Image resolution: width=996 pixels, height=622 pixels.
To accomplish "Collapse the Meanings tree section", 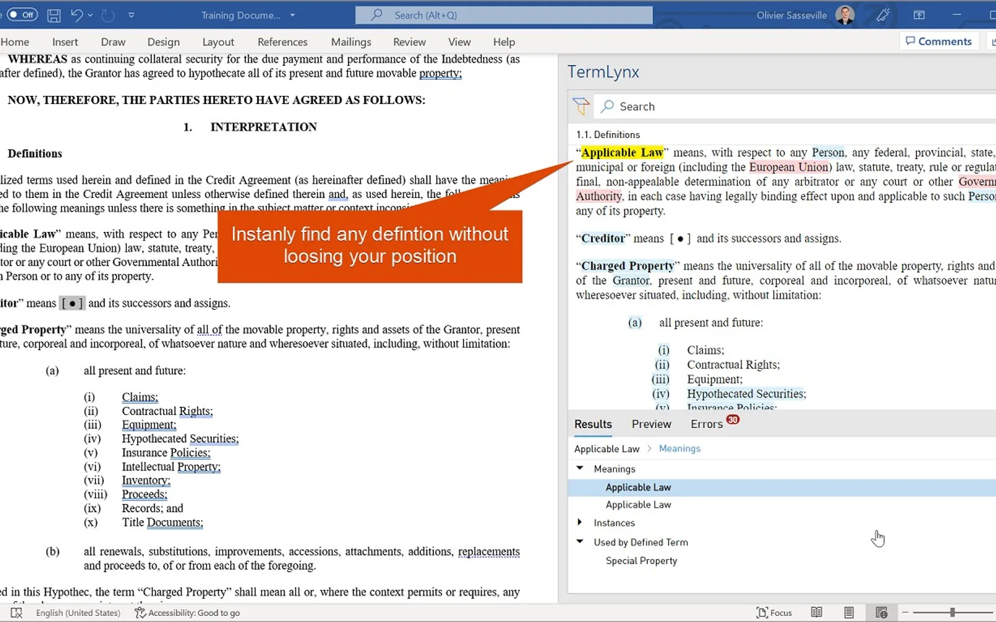I will [x=580, y=468].
